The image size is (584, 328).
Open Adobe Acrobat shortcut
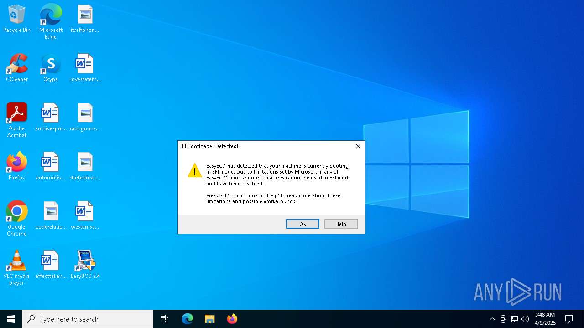(17, 120)
